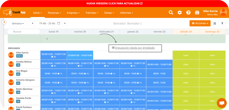Click the Buscar search field

24,32
